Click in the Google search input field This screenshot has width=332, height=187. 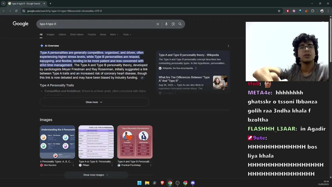(96, 24)
